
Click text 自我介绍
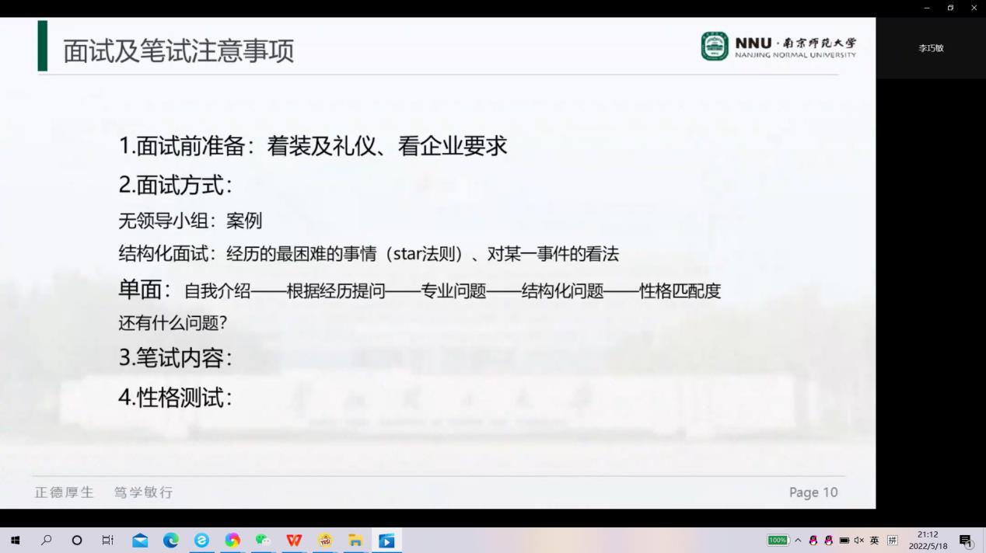pos(217,291)
